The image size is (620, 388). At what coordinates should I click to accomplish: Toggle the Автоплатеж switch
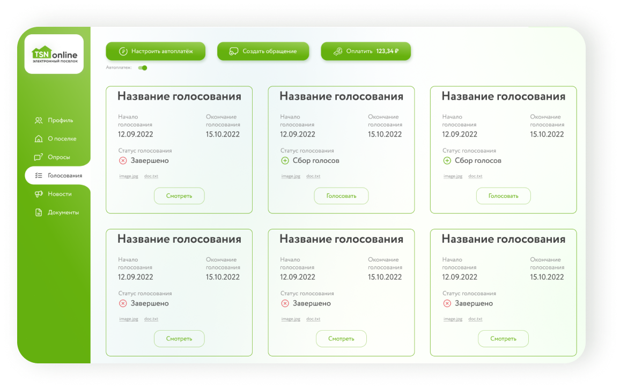point(143,68)
